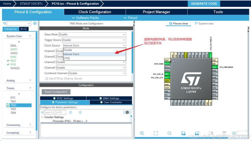Open the Software Packs menu
Image resolution: width=251 pixels, height=141 pixels.
click(x=85, y=18)
